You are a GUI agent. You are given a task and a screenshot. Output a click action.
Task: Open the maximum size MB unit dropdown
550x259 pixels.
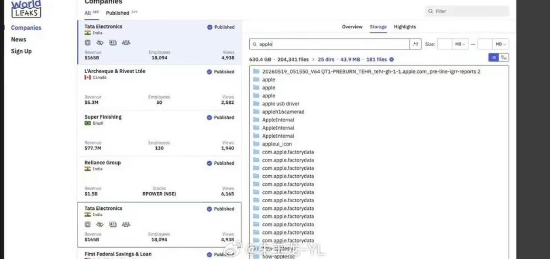(x=501, y=44)
